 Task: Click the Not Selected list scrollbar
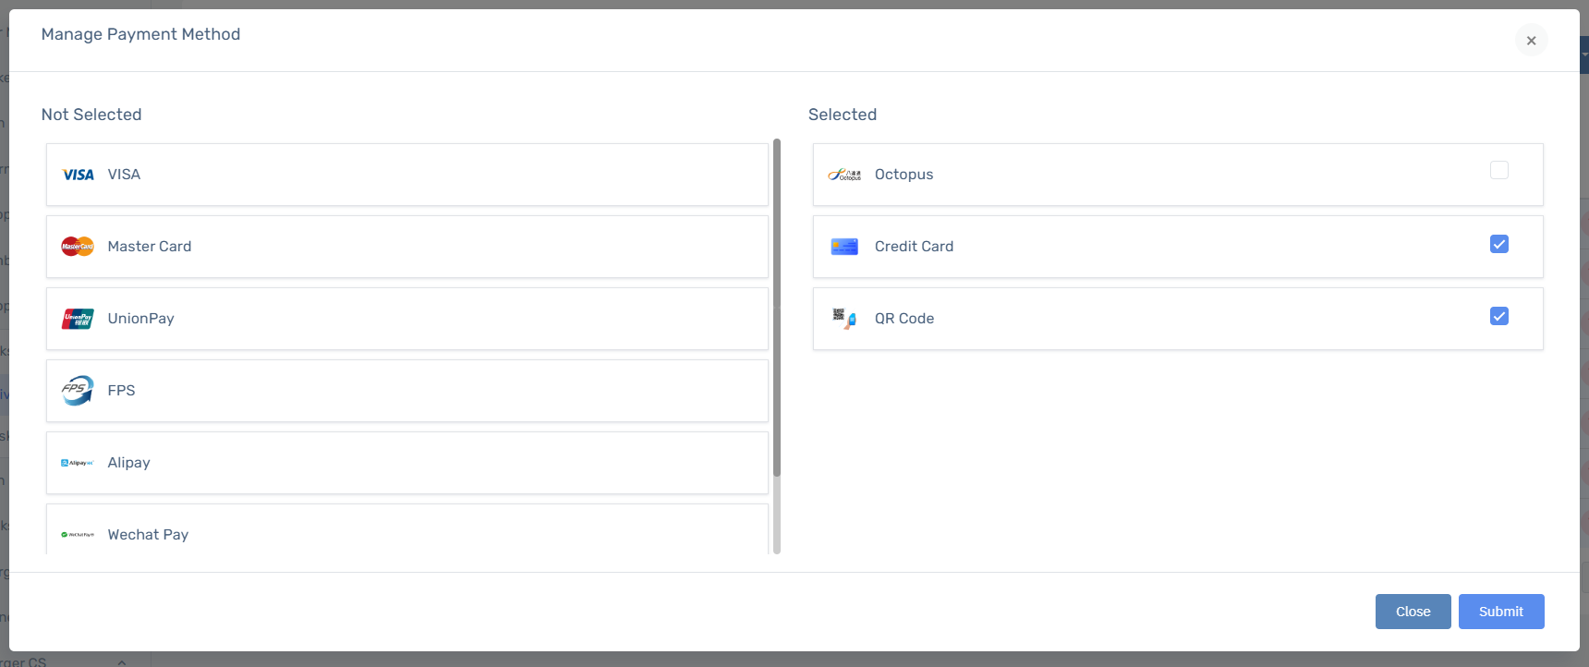pyautogui.click(x=777, y=308)
